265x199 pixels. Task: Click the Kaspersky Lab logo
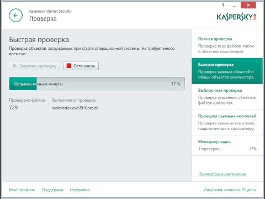pos(236,17)
